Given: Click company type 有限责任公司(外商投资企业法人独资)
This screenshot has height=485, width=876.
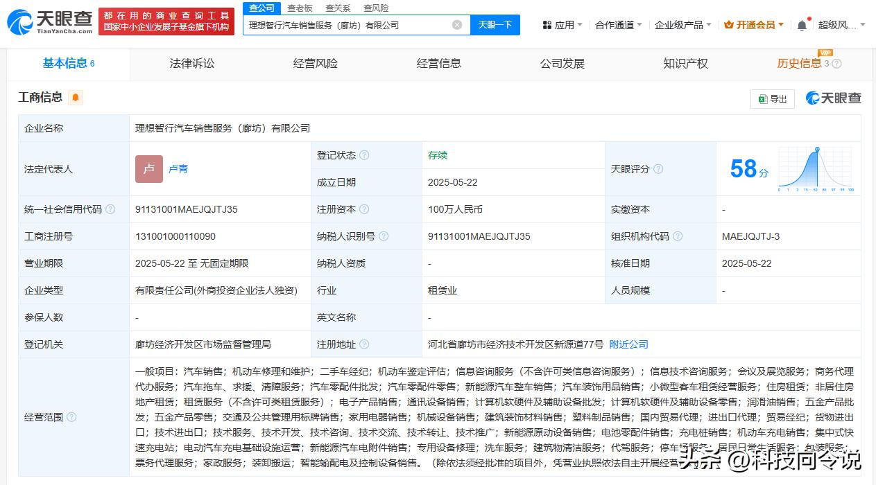Looking at the screenshot, I should 216,290.
